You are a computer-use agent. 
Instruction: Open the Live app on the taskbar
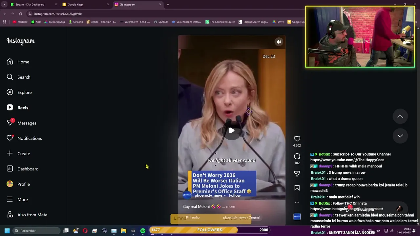click(x=133, y=231)
